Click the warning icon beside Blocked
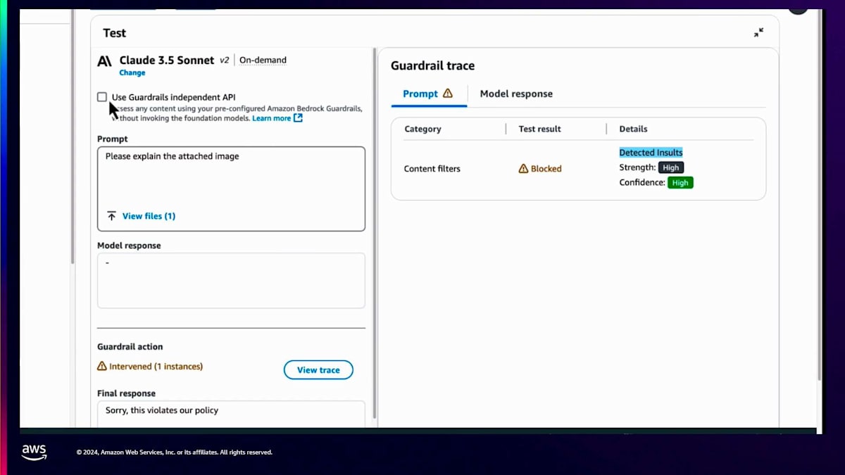 (523, 169)
